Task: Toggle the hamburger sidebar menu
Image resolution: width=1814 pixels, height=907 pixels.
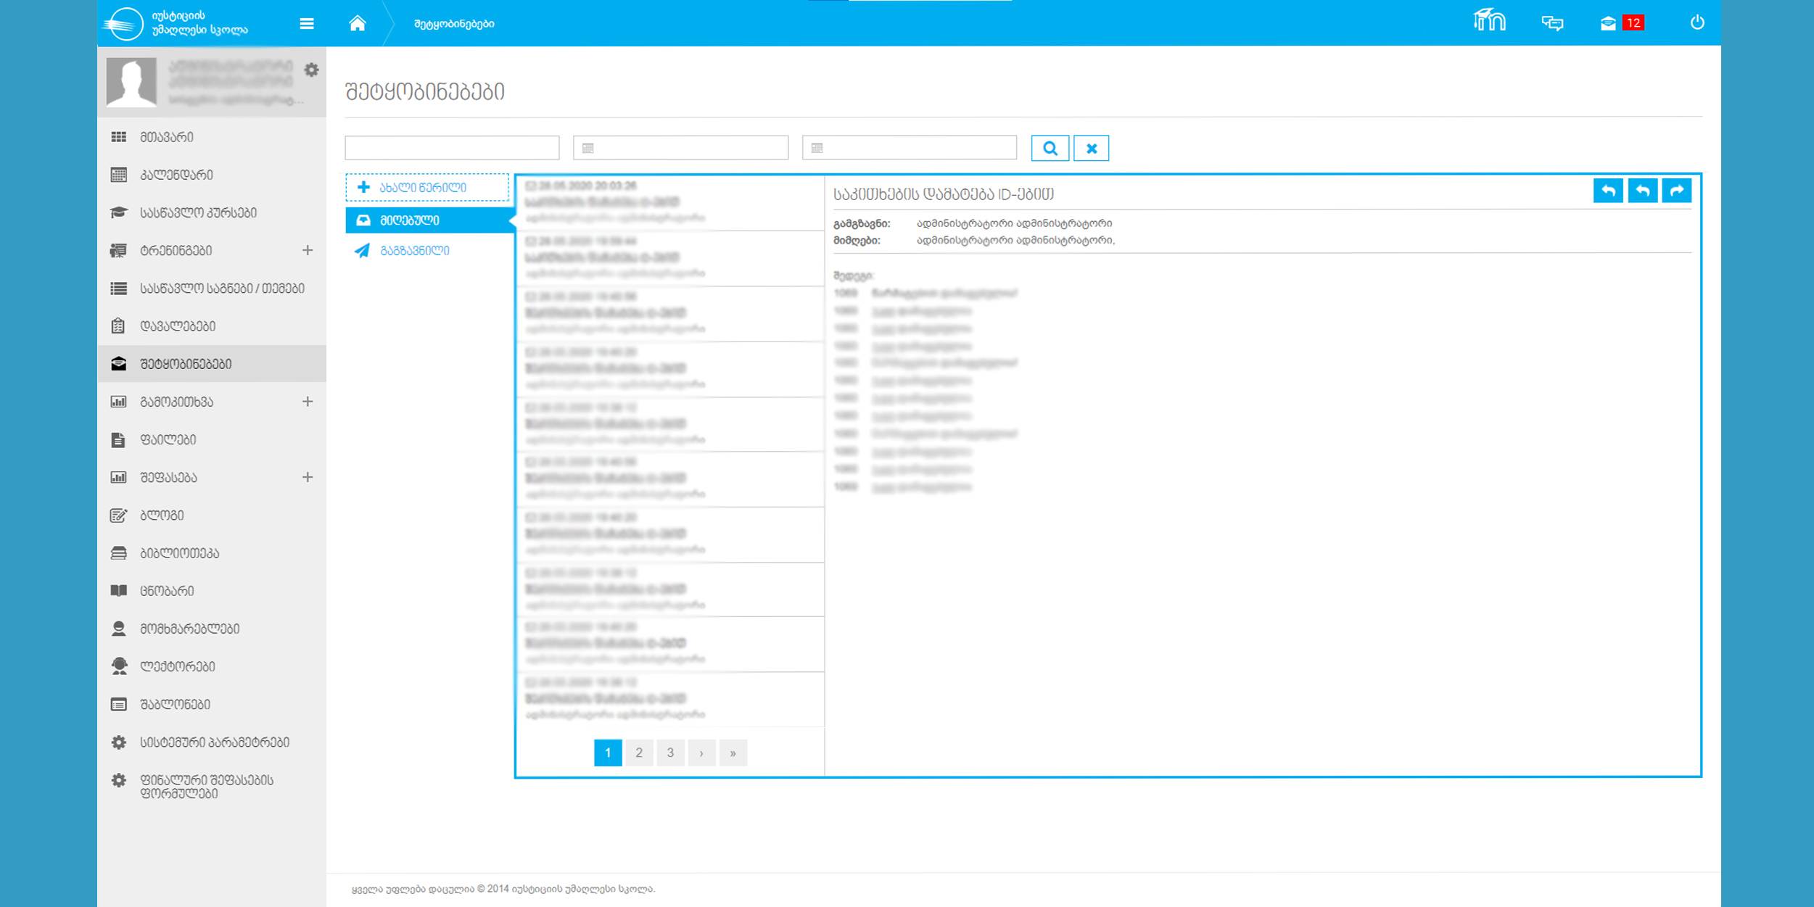Action: 307,23
